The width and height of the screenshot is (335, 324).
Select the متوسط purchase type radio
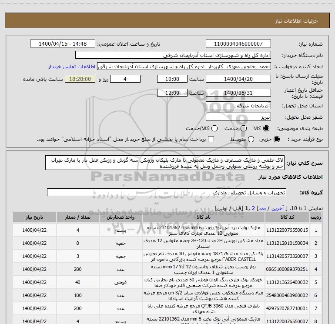[x=251, y=139]
